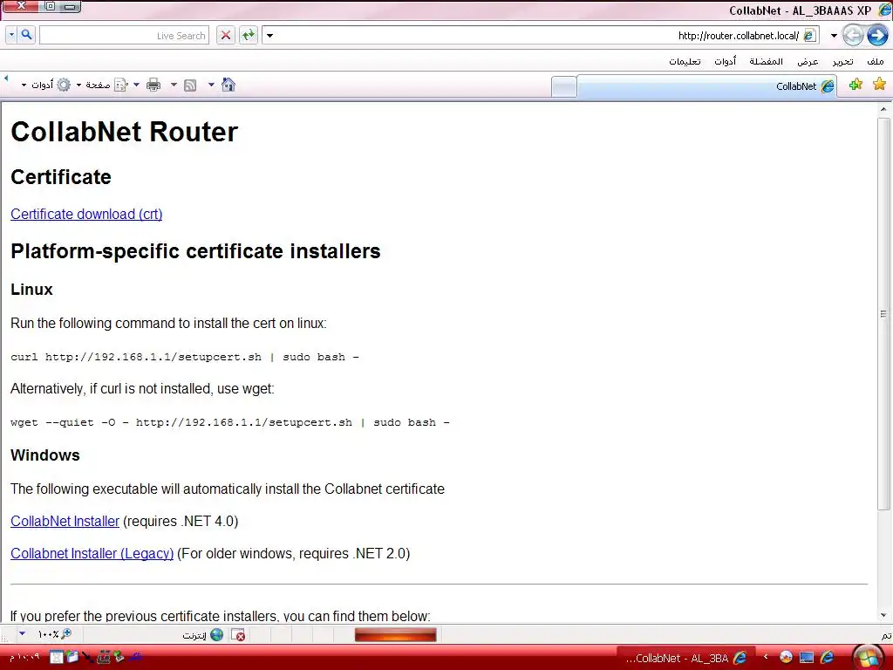The width and height of the screenshot is (893, 670).
Task: Click the Live Search magnifier icon
Action: coord(26,35)
